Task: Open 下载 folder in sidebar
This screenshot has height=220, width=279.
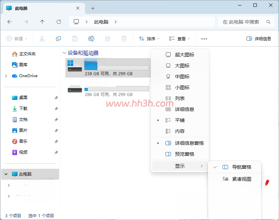Action: (23, 109)
